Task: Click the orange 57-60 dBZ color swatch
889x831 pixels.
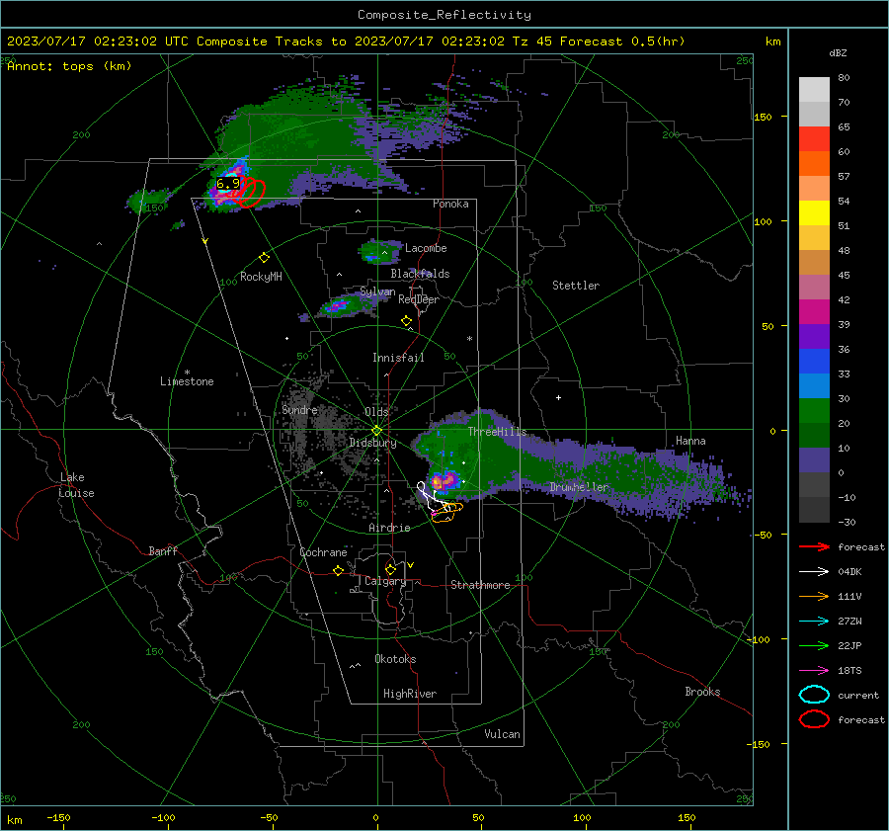Action: (x=814, y=164)
